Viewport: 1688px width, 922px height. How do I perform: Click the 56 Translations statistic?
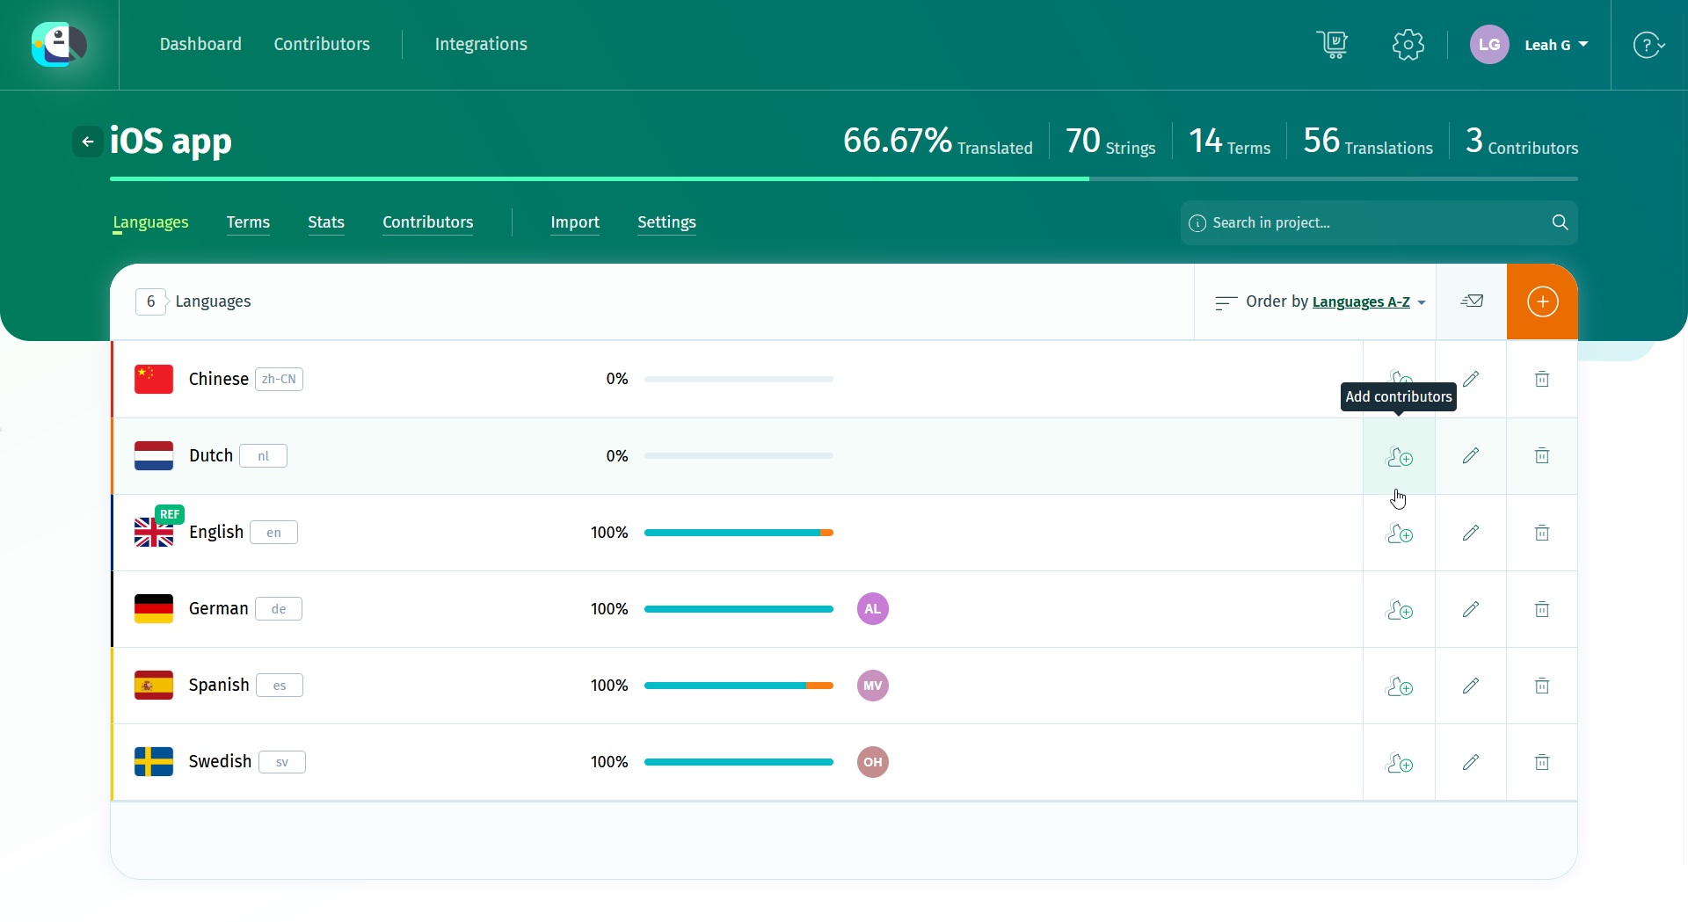(x=1368, y=141)
